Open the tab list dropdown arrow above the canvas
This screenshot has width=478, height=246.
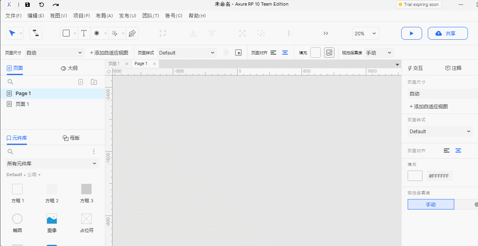click(397, 65)
